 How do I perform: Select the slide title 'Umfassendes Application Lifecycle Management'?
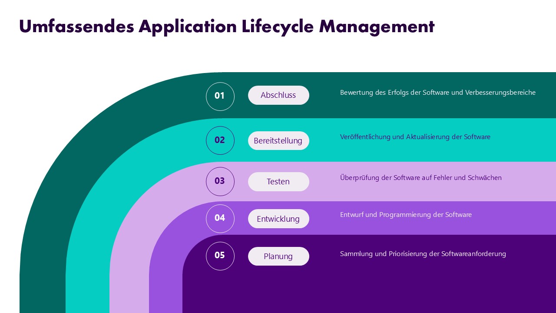point(226,27)
